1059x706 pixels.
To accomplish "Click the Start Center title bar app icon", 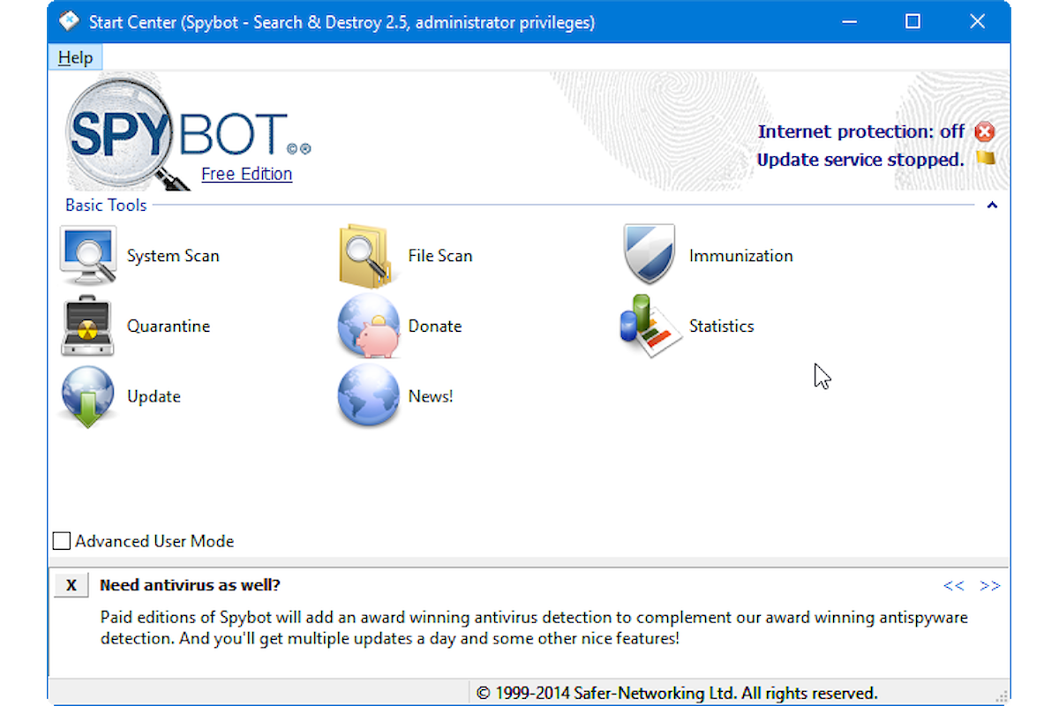I will coord(69,21).
